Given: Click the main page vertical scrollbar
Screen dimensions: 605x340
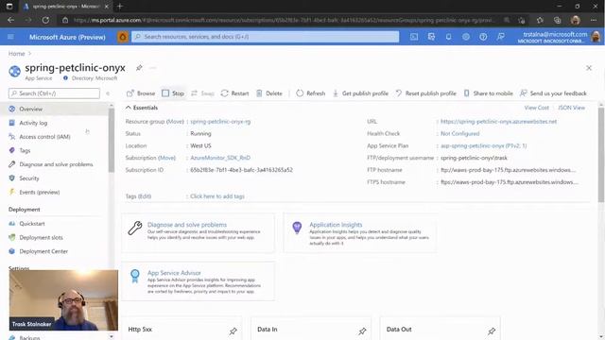Looking at the screenshot, I should click(601, 155).
